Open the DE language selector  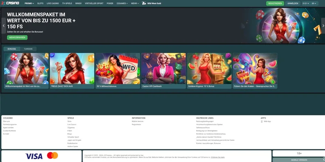tap(314, 3)
